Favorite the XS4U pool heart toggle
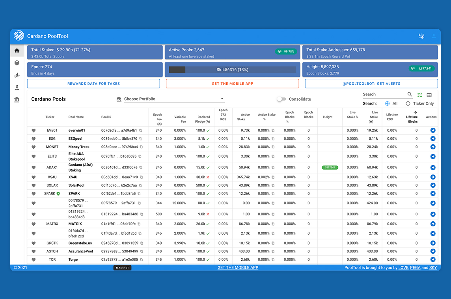The image size is (451, 299). 34,177
